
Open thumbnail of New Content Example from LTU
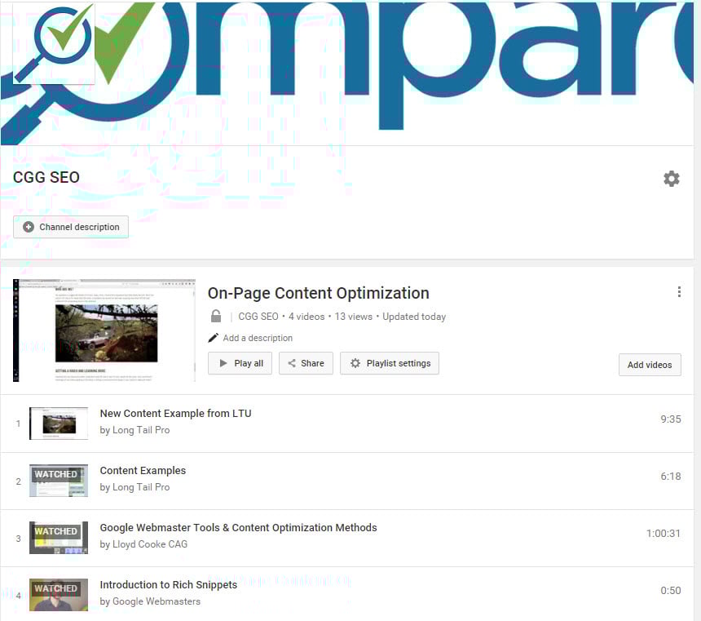[x=59, y=424]
